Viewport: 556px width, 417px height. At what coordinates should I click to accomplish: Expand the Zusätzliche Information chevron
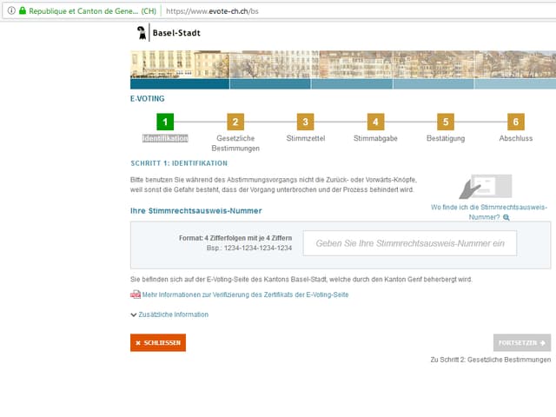[134, 314]
